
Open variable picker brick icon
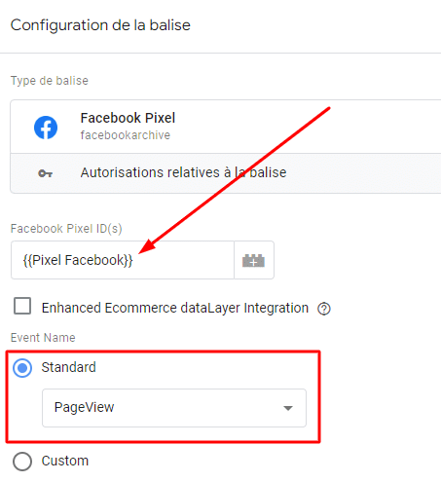[x=254, y=260]
